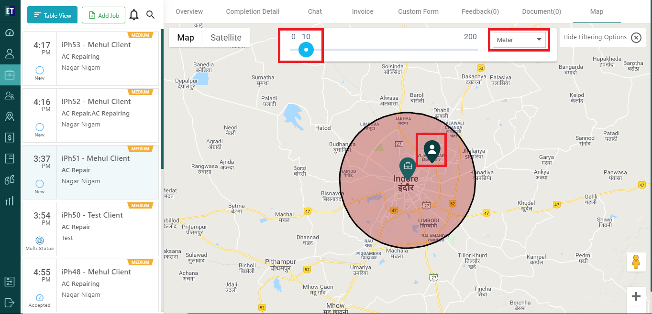Click the person marker on the map
652x314 pixels.
432,152
